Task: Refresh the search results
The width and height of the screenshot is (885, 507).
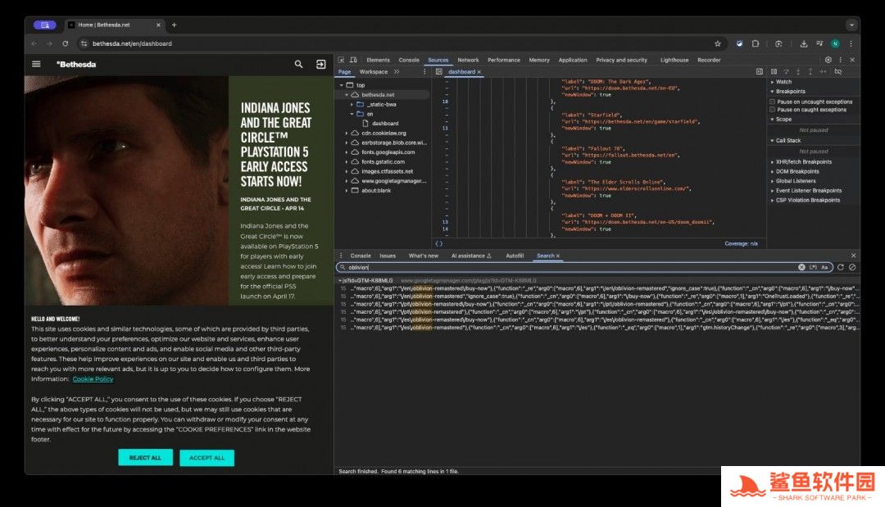Action: pos(840,267)
